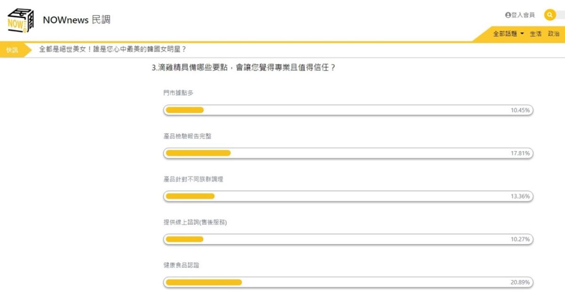Click the 快訊 news flash tag
This screenshot has width=565, height=301.
pos(12,50)
